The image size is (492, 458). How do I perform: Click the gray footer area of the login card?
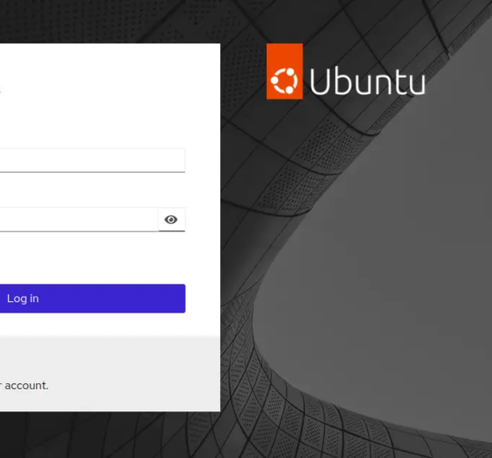coord(110,373)
